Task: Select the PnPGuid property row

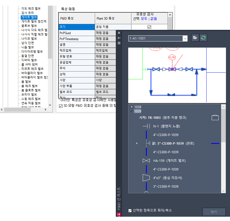Action: click(x=77, y=33)
